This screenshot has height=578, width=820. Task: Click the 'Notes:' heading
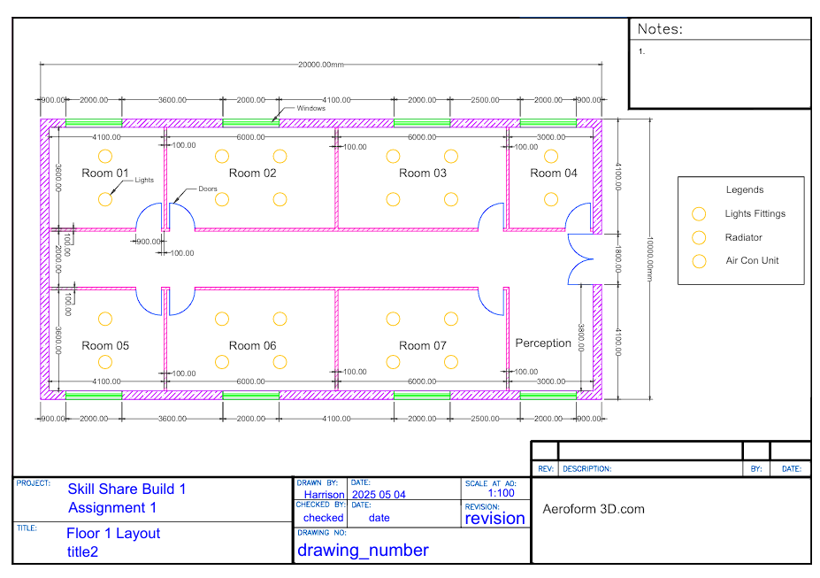click(x=660, y=29)
